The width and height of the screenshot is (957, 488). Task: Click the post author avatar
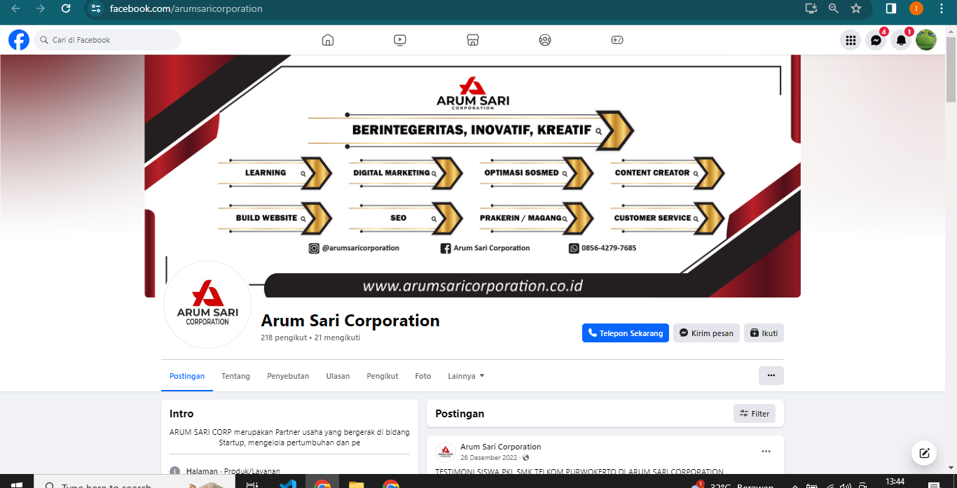pyautogui.click(x=446, y=452)
